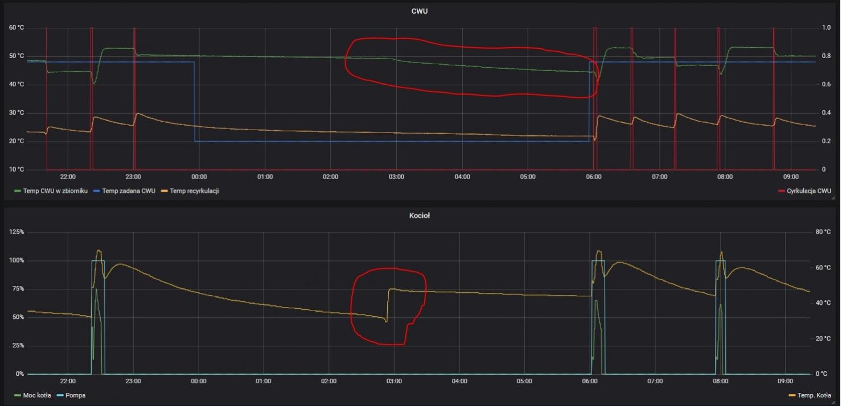This screenshot has height=406, width=842.
Task: Click the 08:00 time label in Kocioł panel
Action: (720, 382)
